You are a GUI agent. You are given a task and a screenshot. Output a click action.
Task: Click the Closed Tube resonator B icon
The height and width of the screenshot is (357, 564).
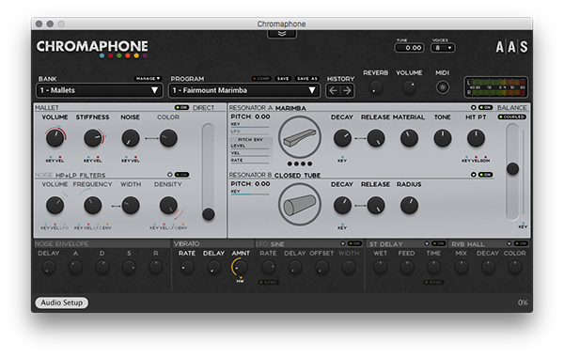coord(300,205)
